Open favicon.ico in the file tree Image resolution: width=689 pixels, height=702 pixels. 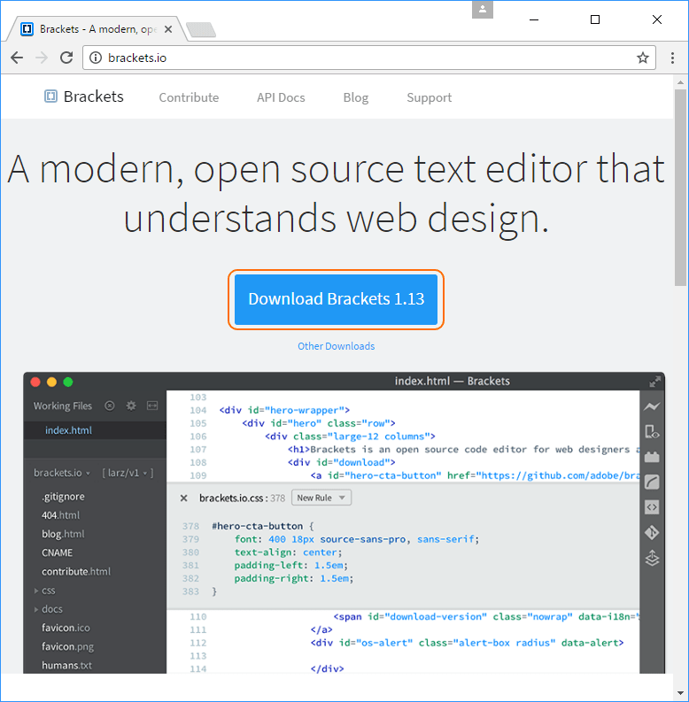66,629
